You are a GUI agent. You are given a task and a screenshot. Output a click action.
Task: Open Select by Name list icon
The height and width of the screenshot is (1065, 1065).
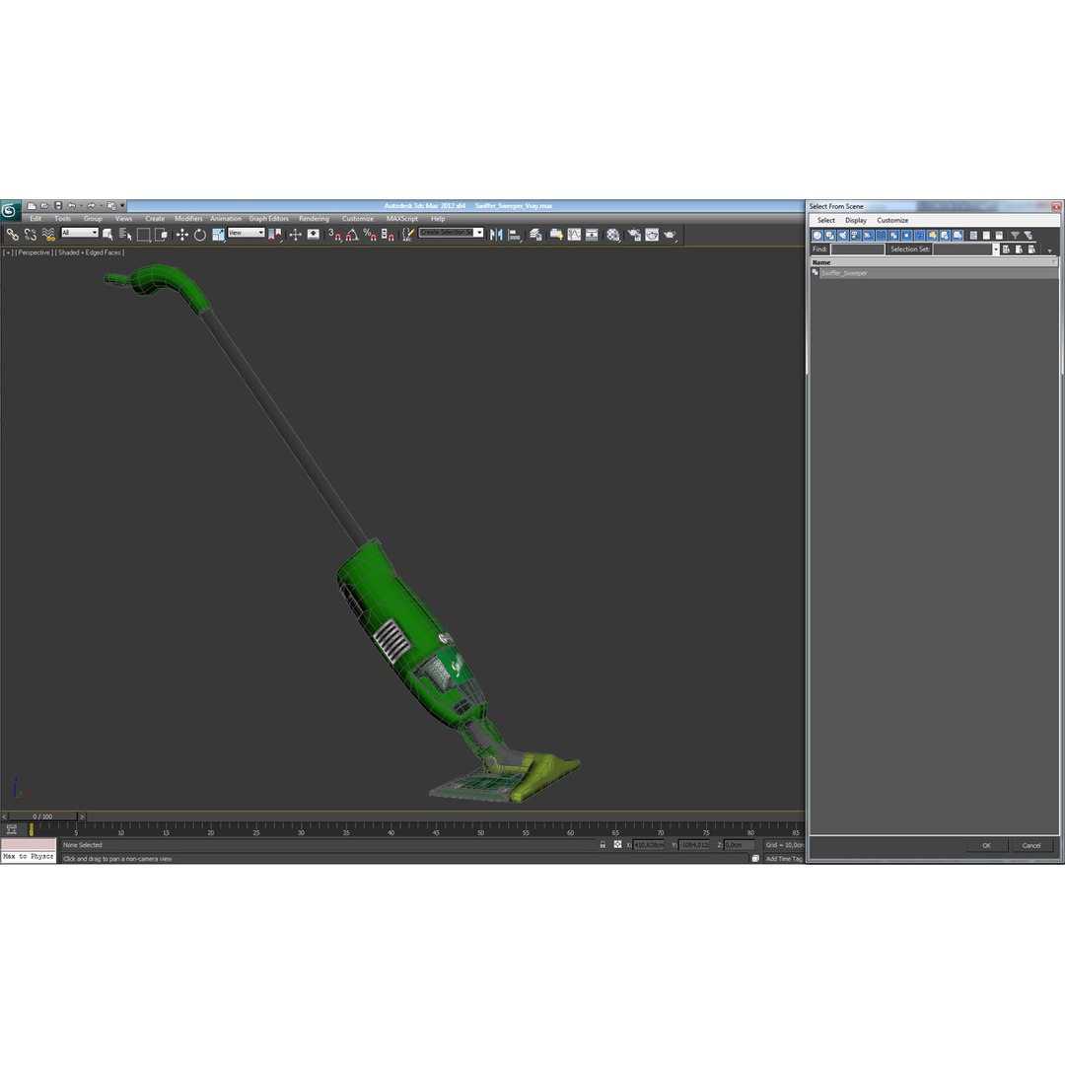tap(125, 235)
